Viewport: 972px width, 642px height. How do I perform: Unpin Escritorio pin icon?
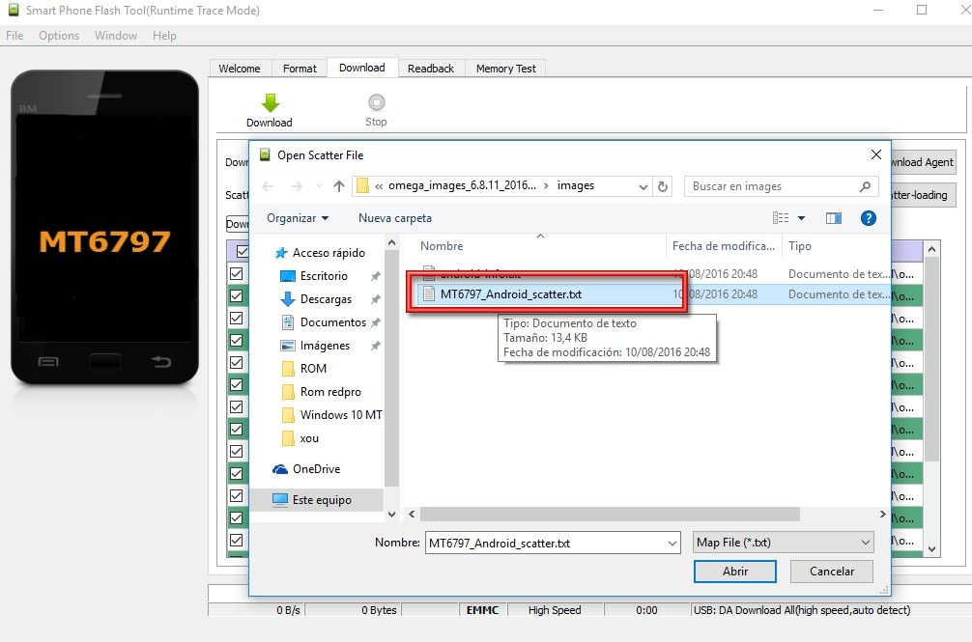click(375, 276)
